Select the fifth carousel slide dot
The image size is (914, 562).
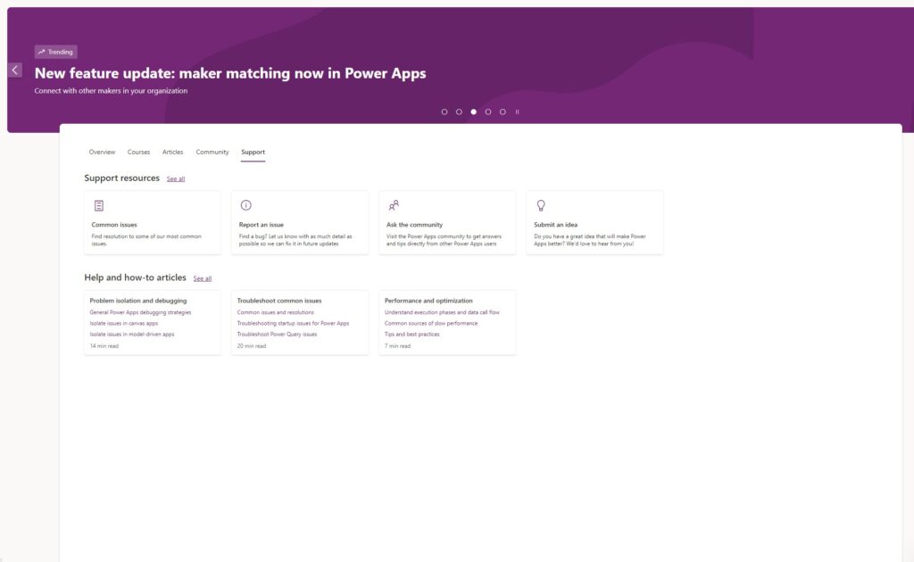[503, 112]
